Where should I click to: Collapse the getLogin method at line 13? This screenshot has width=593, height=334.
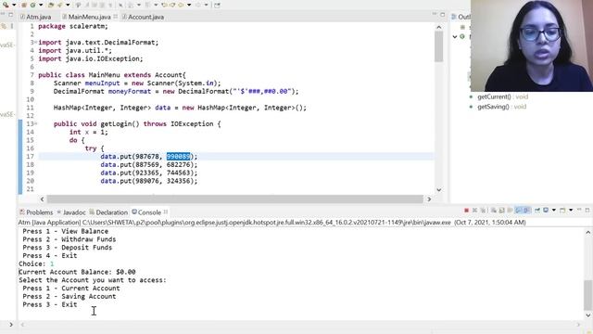(35, 123)
